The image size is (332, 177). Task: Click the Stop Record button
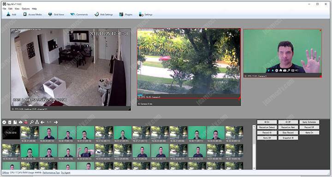coord(288,133)
